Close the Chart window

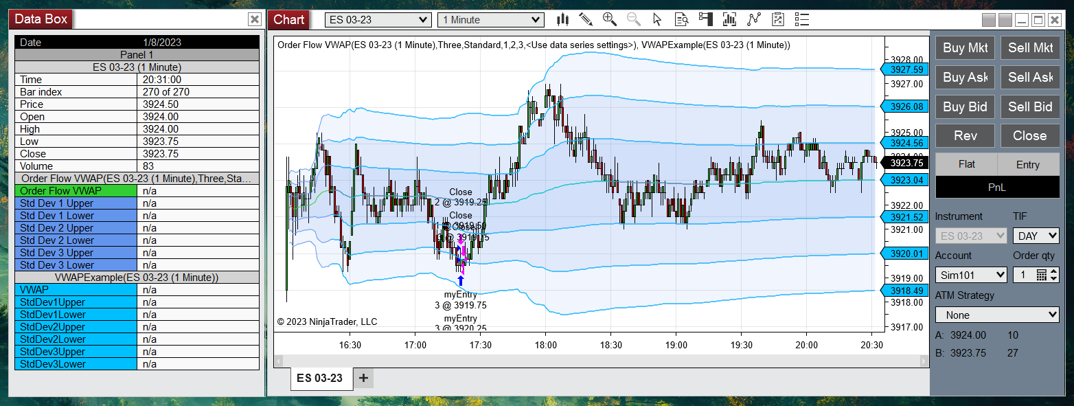click(x=1053, y=20)
